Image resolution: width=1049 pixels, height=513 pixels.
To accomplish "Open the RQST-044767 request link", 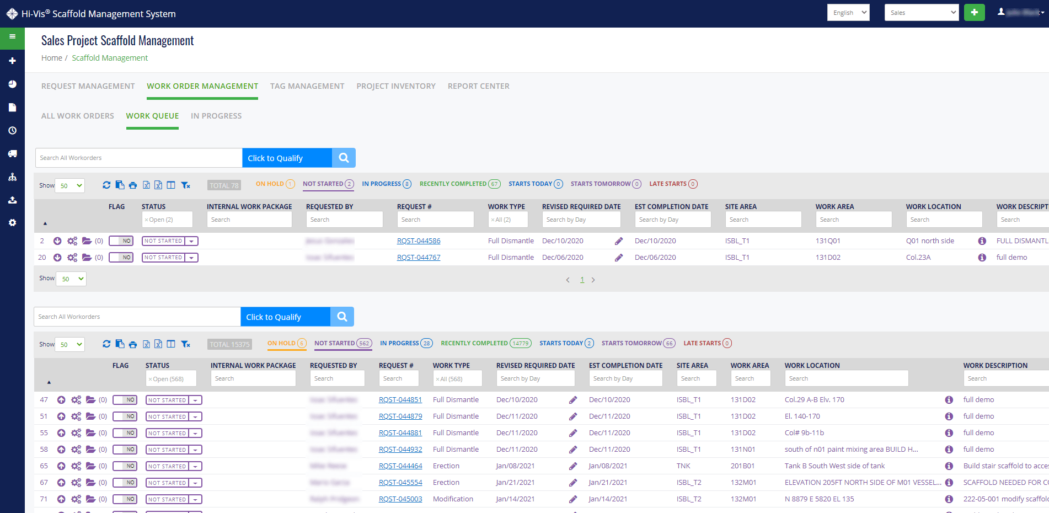I will pyautogui.click(x=418, y=258).
